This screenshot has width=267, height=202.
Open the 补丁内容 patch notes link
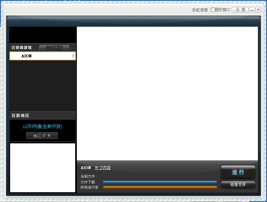[x=103, y=168]
